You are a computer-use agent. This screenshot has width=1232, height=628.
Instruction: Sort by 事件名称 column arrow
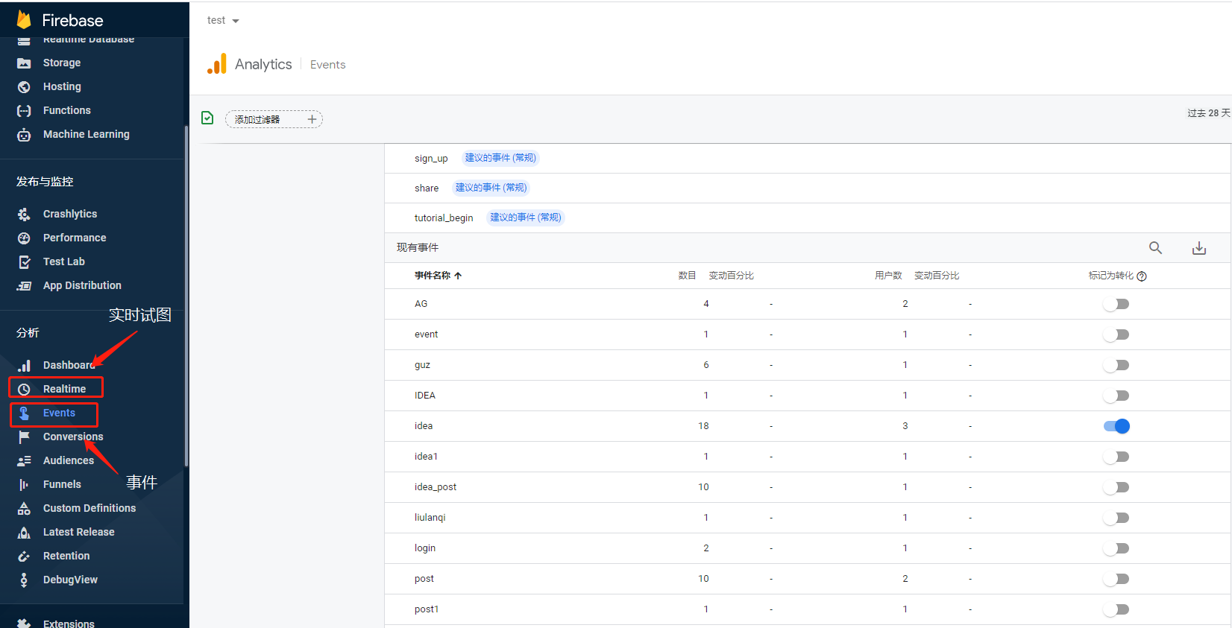point(458,276)
